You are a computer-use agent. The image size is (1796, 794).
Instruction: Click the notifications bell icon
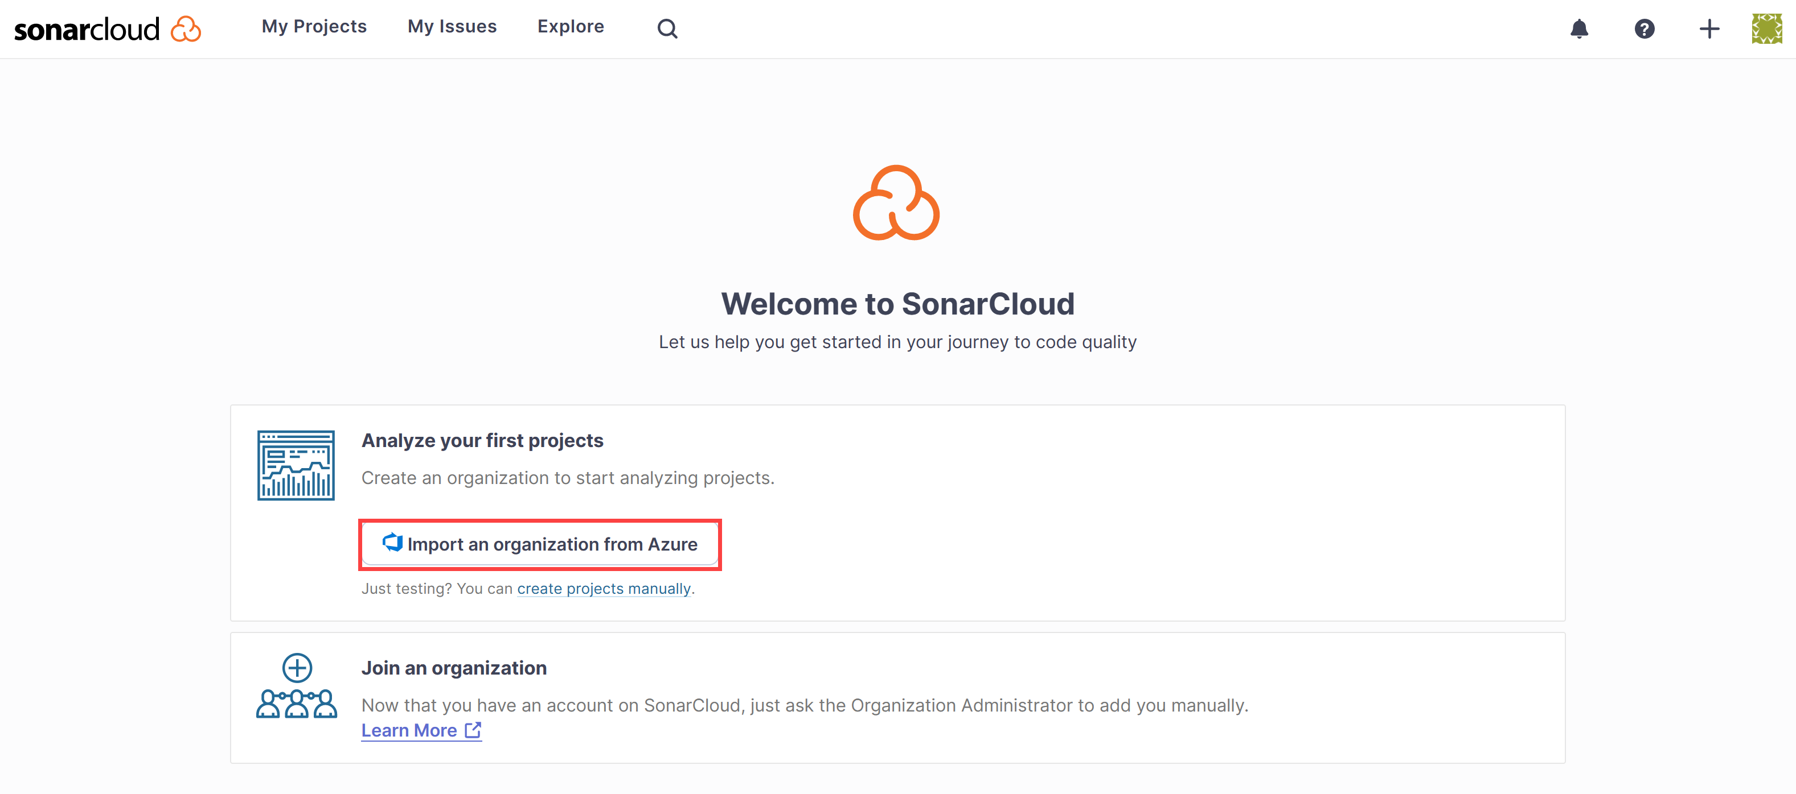pyautogui.click(x=1578, y=28)
